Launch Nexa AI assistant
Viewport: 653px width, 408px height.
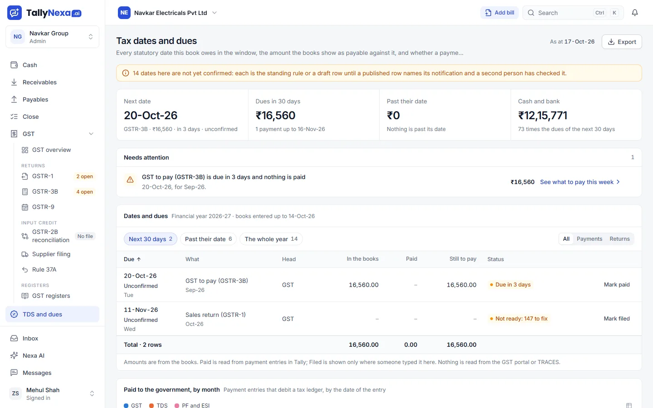point(52,355)
